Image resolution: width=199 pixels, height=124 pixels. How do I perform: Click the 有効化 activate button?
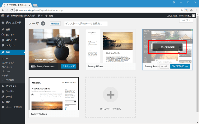[164, 66]
